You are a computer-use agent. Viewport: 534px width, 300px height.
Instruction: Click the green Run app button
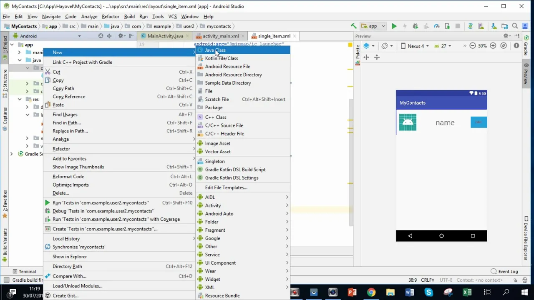[x=394, y=26]
